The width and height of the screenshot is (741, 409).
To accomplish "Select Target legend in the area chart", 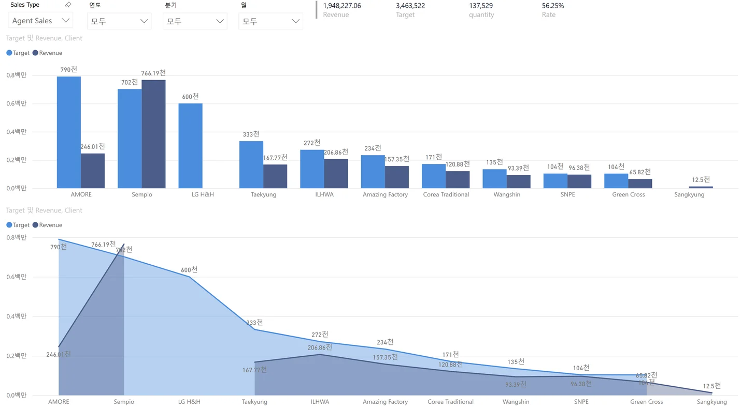I will (x=18, y=225).
